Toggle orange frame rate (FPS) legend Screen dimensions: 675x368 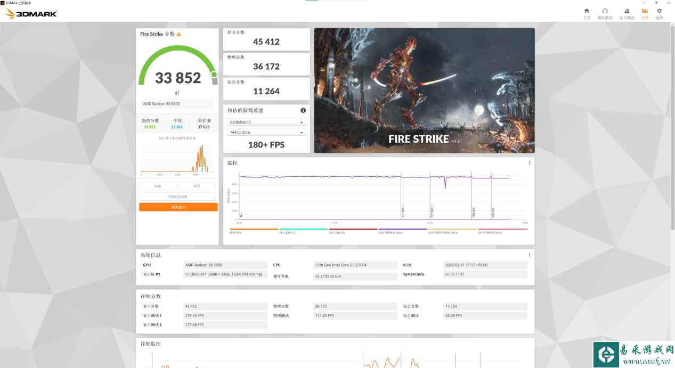254,231
